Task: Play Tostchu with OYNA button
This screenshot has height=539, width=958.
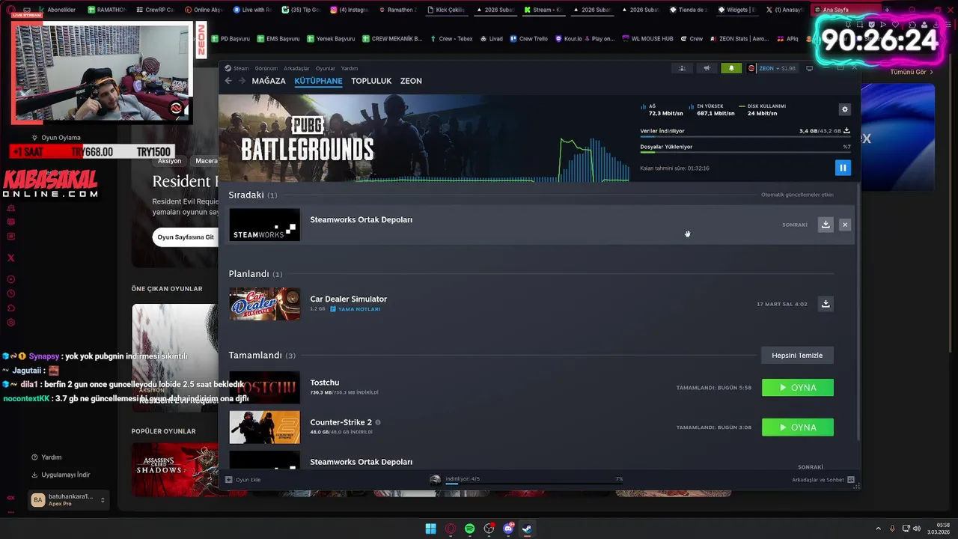Action: (x=798, y=387)
